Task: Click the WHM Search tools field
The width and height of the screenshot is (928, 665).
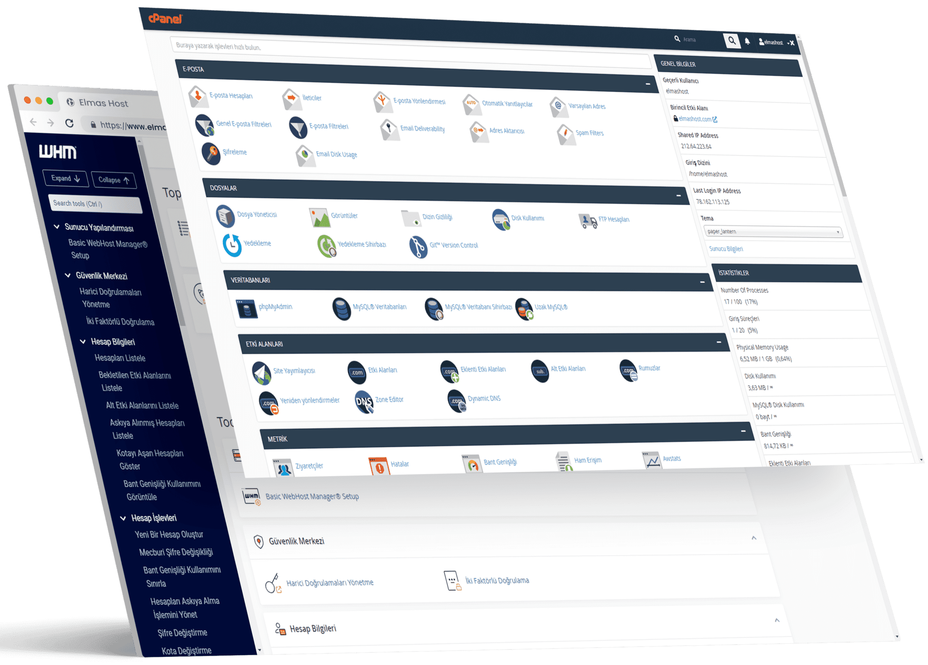Action: (95, 204)
